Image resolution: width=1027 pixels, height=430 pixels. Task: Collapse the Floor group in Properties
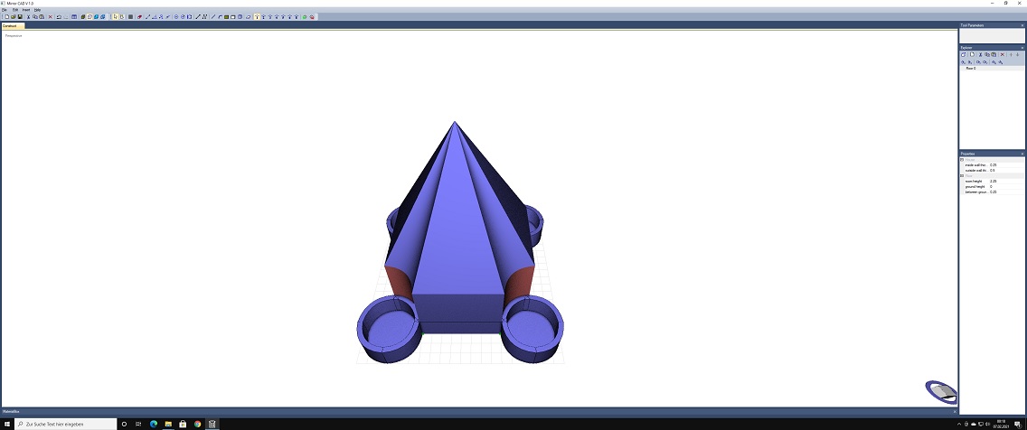click(x=962, y=176)
